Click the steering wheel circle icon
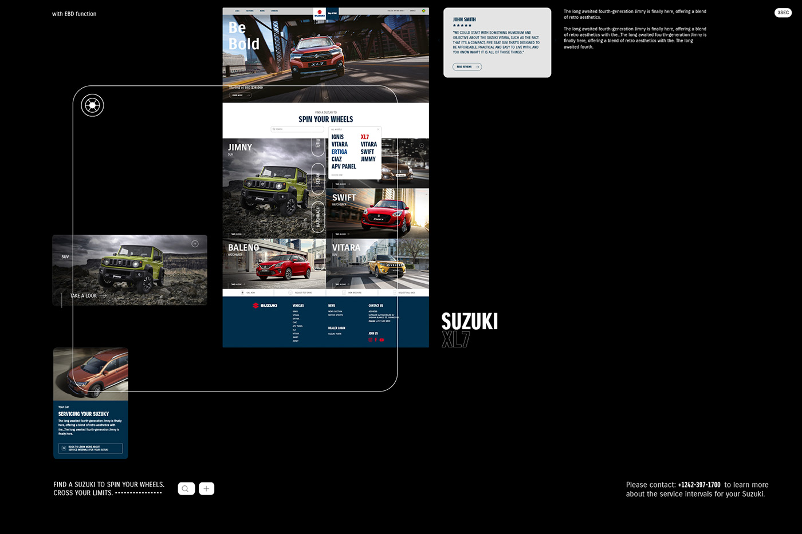 [x=92, y=105]
